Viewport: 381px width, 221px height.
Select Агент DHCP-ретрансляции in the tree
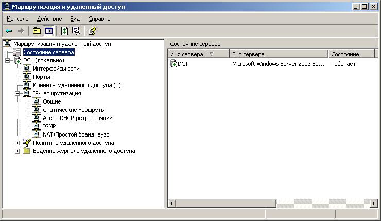78,118
